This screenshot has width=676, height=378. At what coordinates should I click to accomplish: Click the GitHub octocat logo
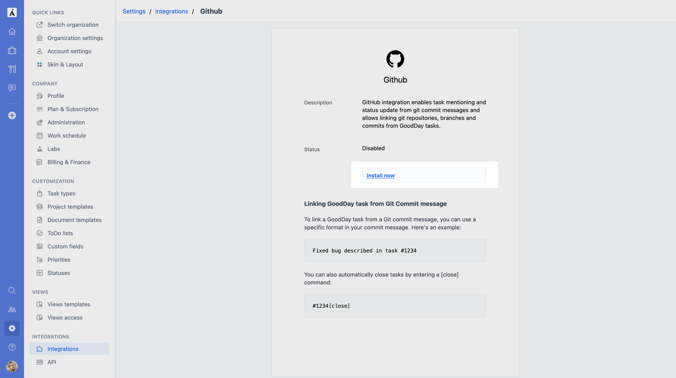tap(395, 59)
